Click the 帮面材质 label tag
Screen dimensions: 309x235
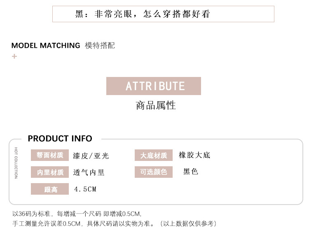click(50, 156)
